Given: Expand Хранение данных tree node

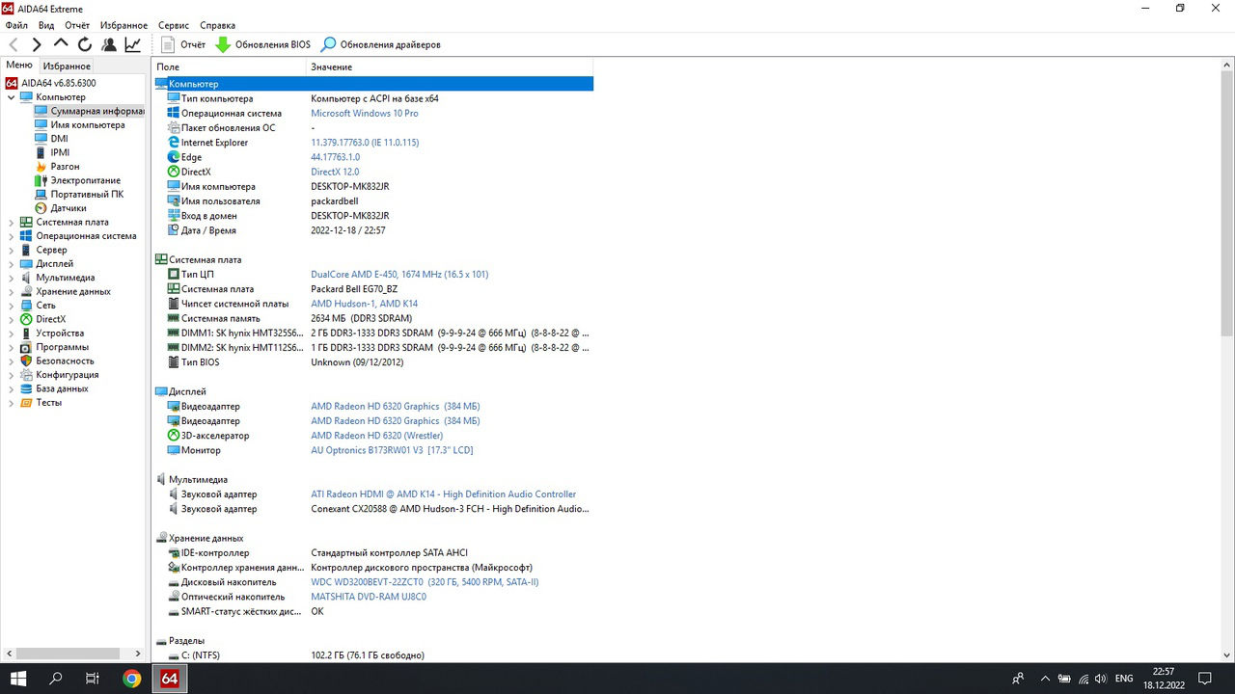Looking at the screenshot, I should (12, 291).
